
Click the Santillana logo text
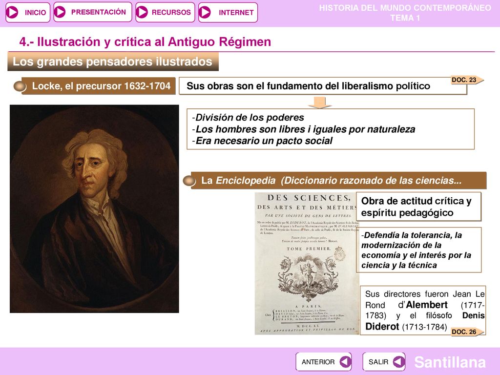450,362
